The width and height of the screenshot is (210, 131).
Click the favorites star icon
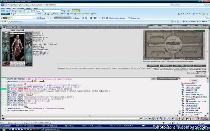tap(2, 21)
